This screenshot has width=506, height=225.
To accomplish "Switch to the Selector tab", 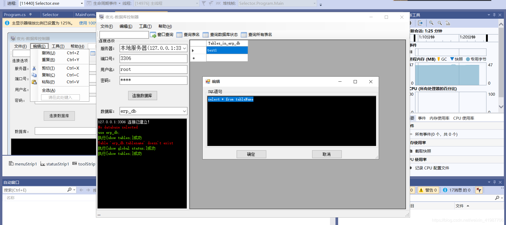I will [x=50, y=15].
